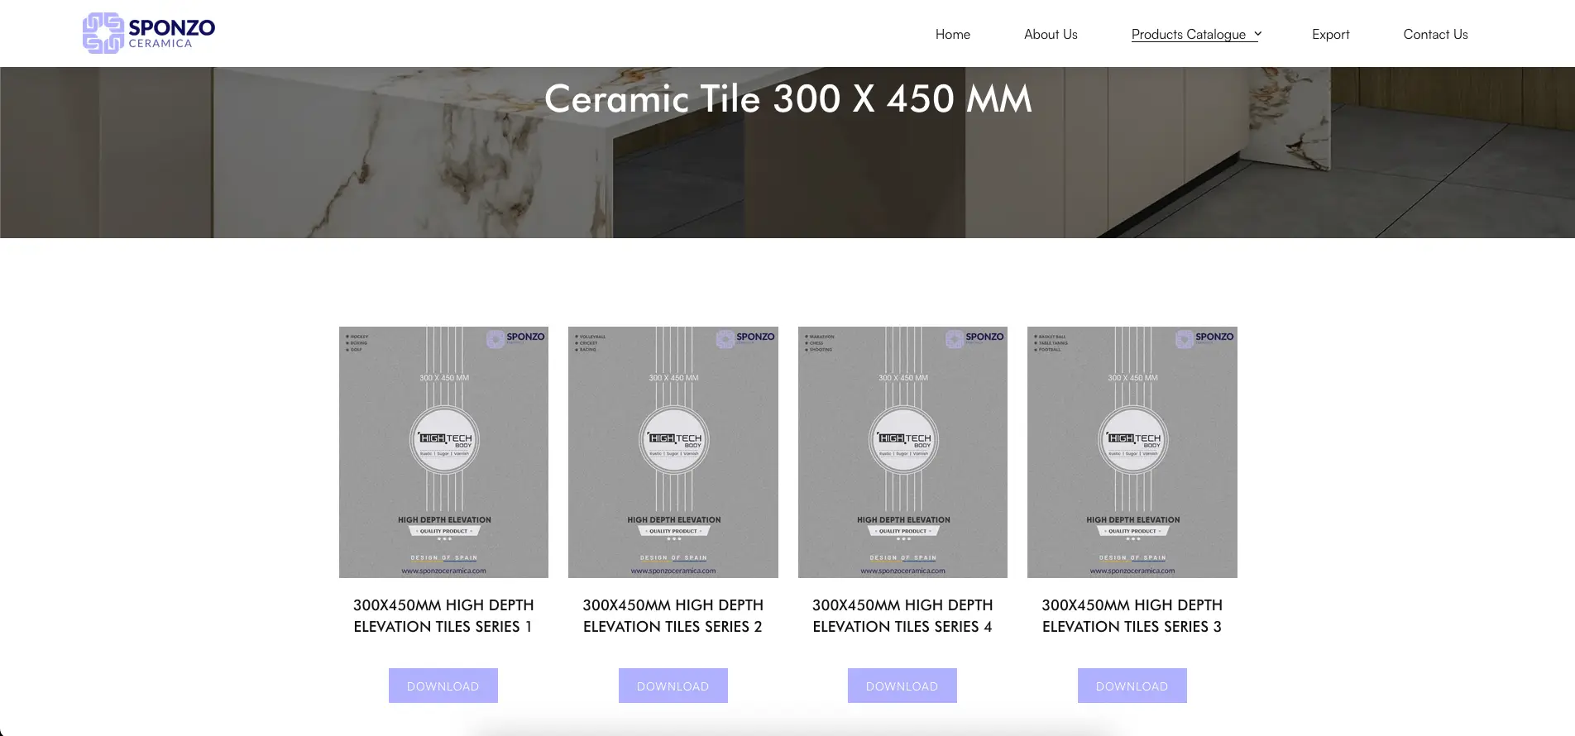Click the Sponzo Ceramica logo
The image size is (1575, 736).
pos(149,33)
